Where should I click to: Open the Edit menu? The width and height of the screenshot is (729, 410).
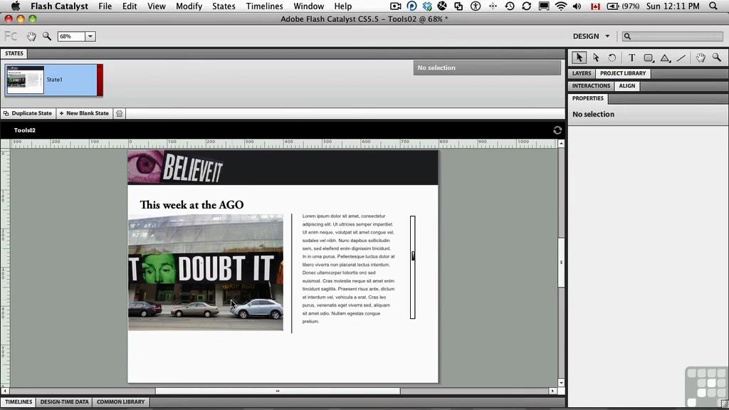[x=130, y=6]
